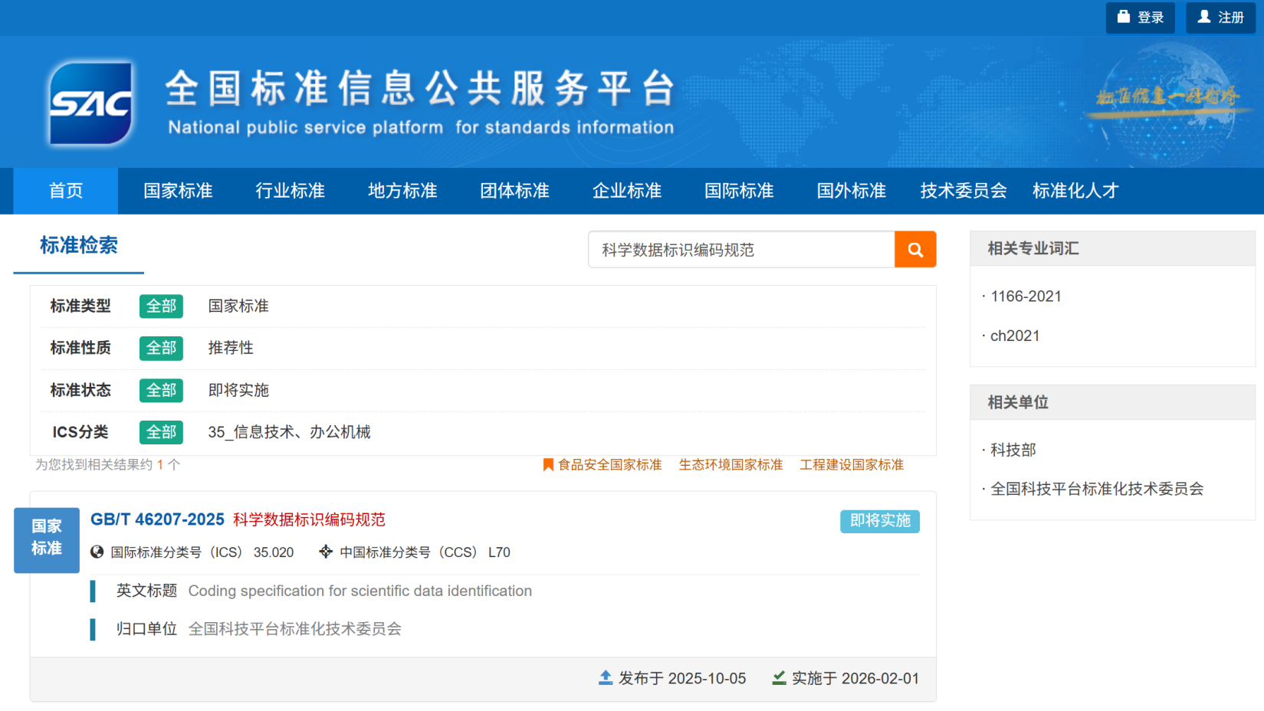Go to the 技术委员会 navigation tab
Image resolution: width=1264 pixels, height=711 pixels.
tap(963, 191)
